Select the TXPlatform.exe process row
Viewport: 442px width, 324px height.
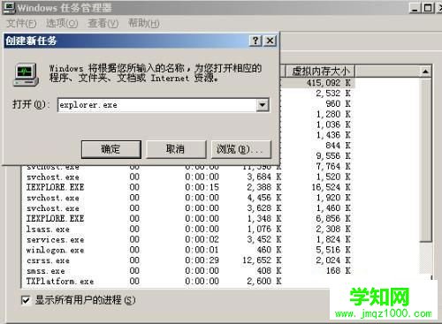188,282
